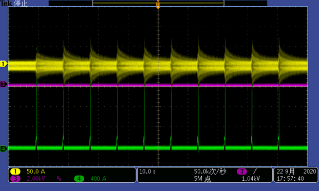
Task: Click the record overview bar at top
Action: (158, 3)
